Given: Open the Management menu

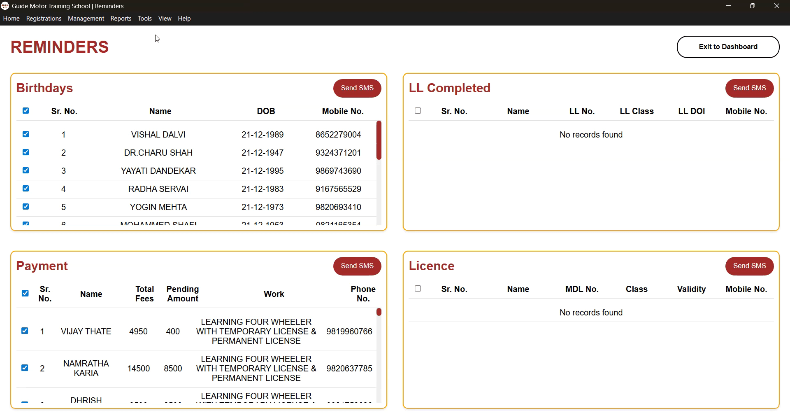Looking at the screenshot, I should coord(86,18).
